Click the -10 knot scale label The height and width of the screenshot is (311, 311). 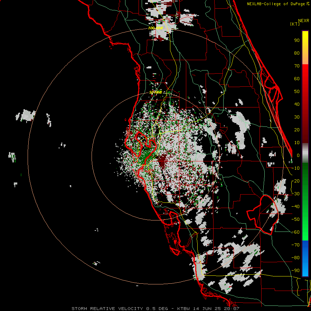[x=295, y=168]
